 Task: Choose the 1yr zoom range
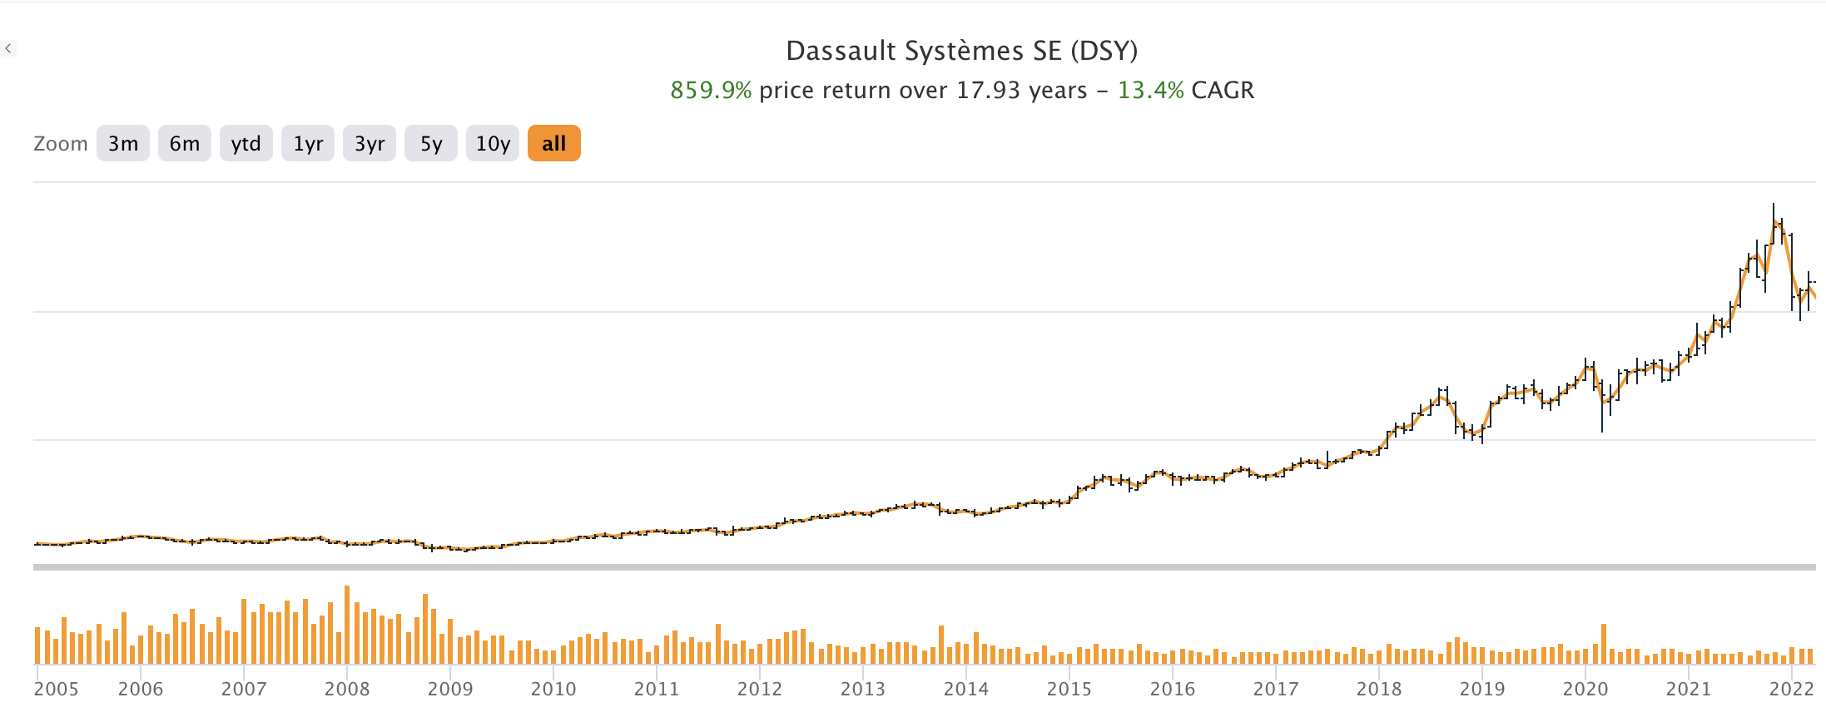click(x=308, y=143)
